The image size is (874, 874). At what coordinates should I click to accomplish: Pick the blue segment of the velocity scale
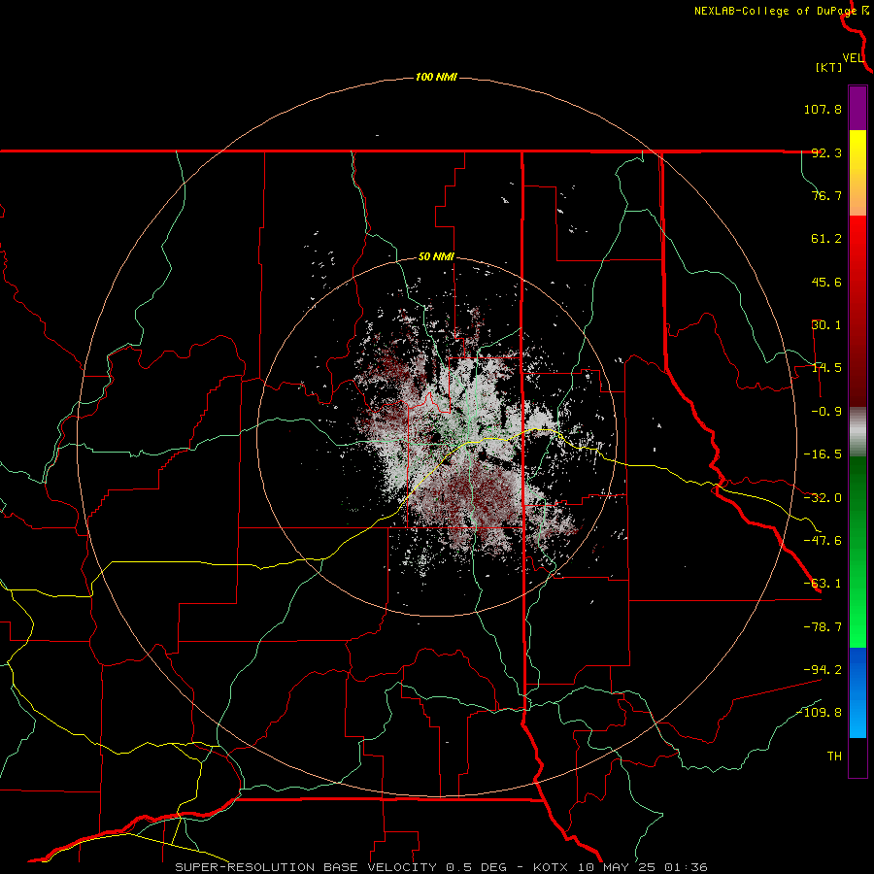(857, 692)
